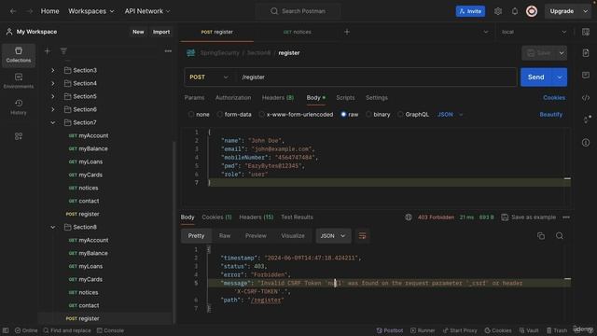Open the documentation icon in right sidebar
This screenshot has height=336, width=597.
[x=586, y=53]
